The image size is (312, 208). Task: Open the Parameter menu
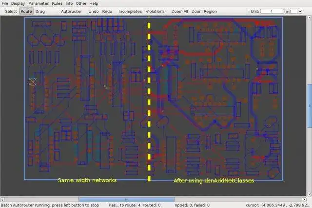(39, 3)
